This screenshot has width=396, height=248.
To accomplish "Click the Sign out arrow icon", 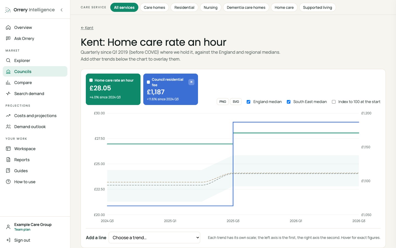I will (x=8, y=240).
